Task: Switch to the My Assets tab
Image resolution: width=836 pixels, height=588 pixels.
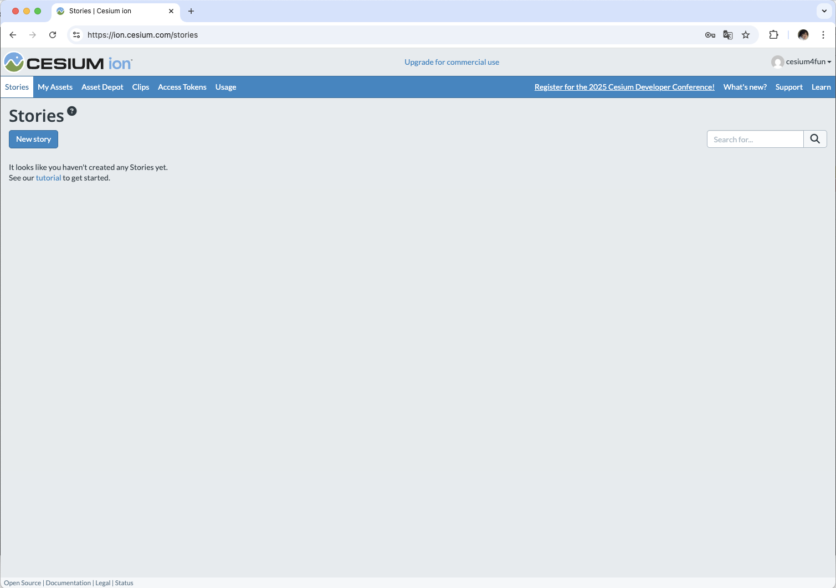Action: (55, 87)
